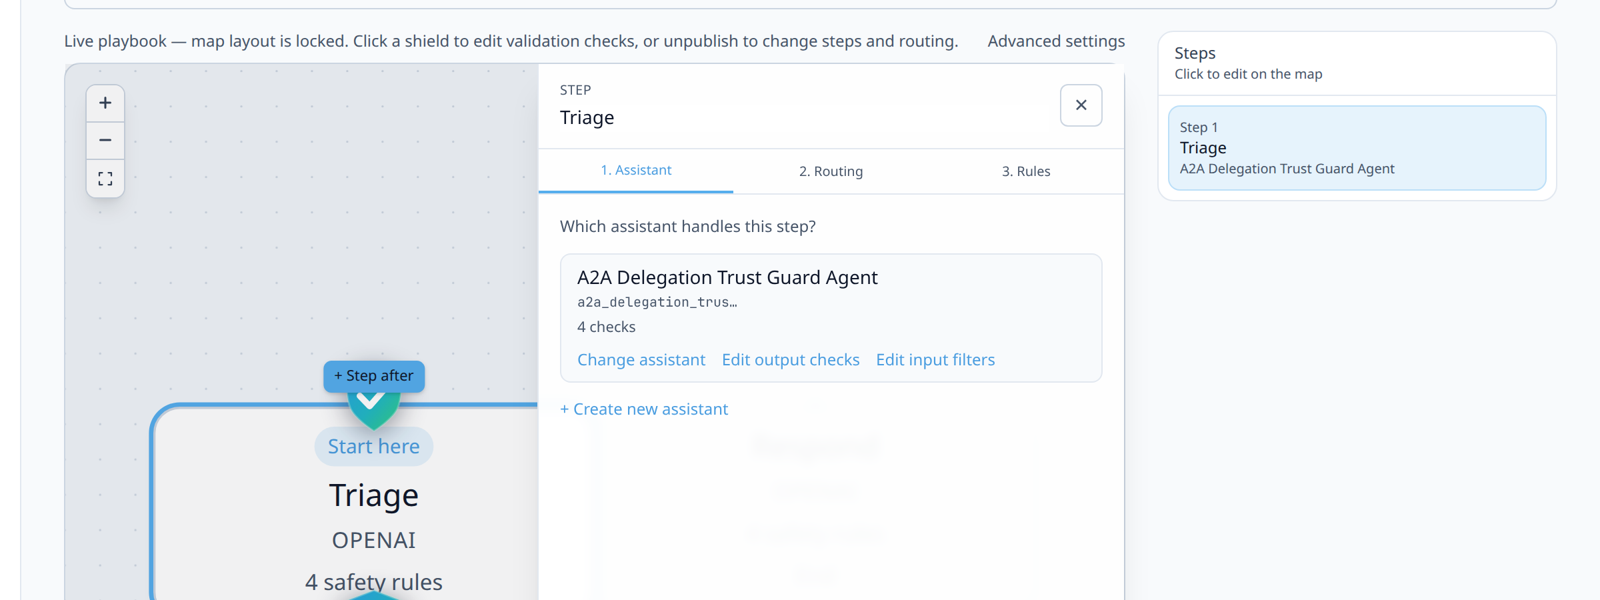Click the 4 checks text in the assistant card
Screen dimensions: 1600x600
(x=607, y=327)
